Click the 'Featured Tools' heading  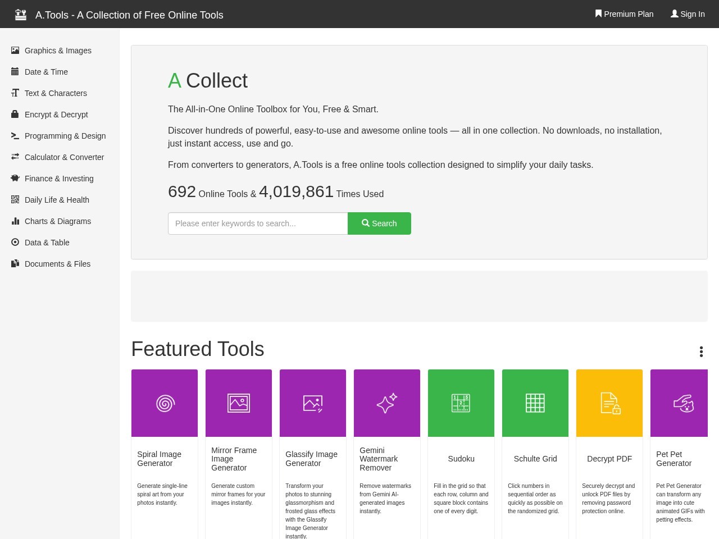tap(198, 349)
